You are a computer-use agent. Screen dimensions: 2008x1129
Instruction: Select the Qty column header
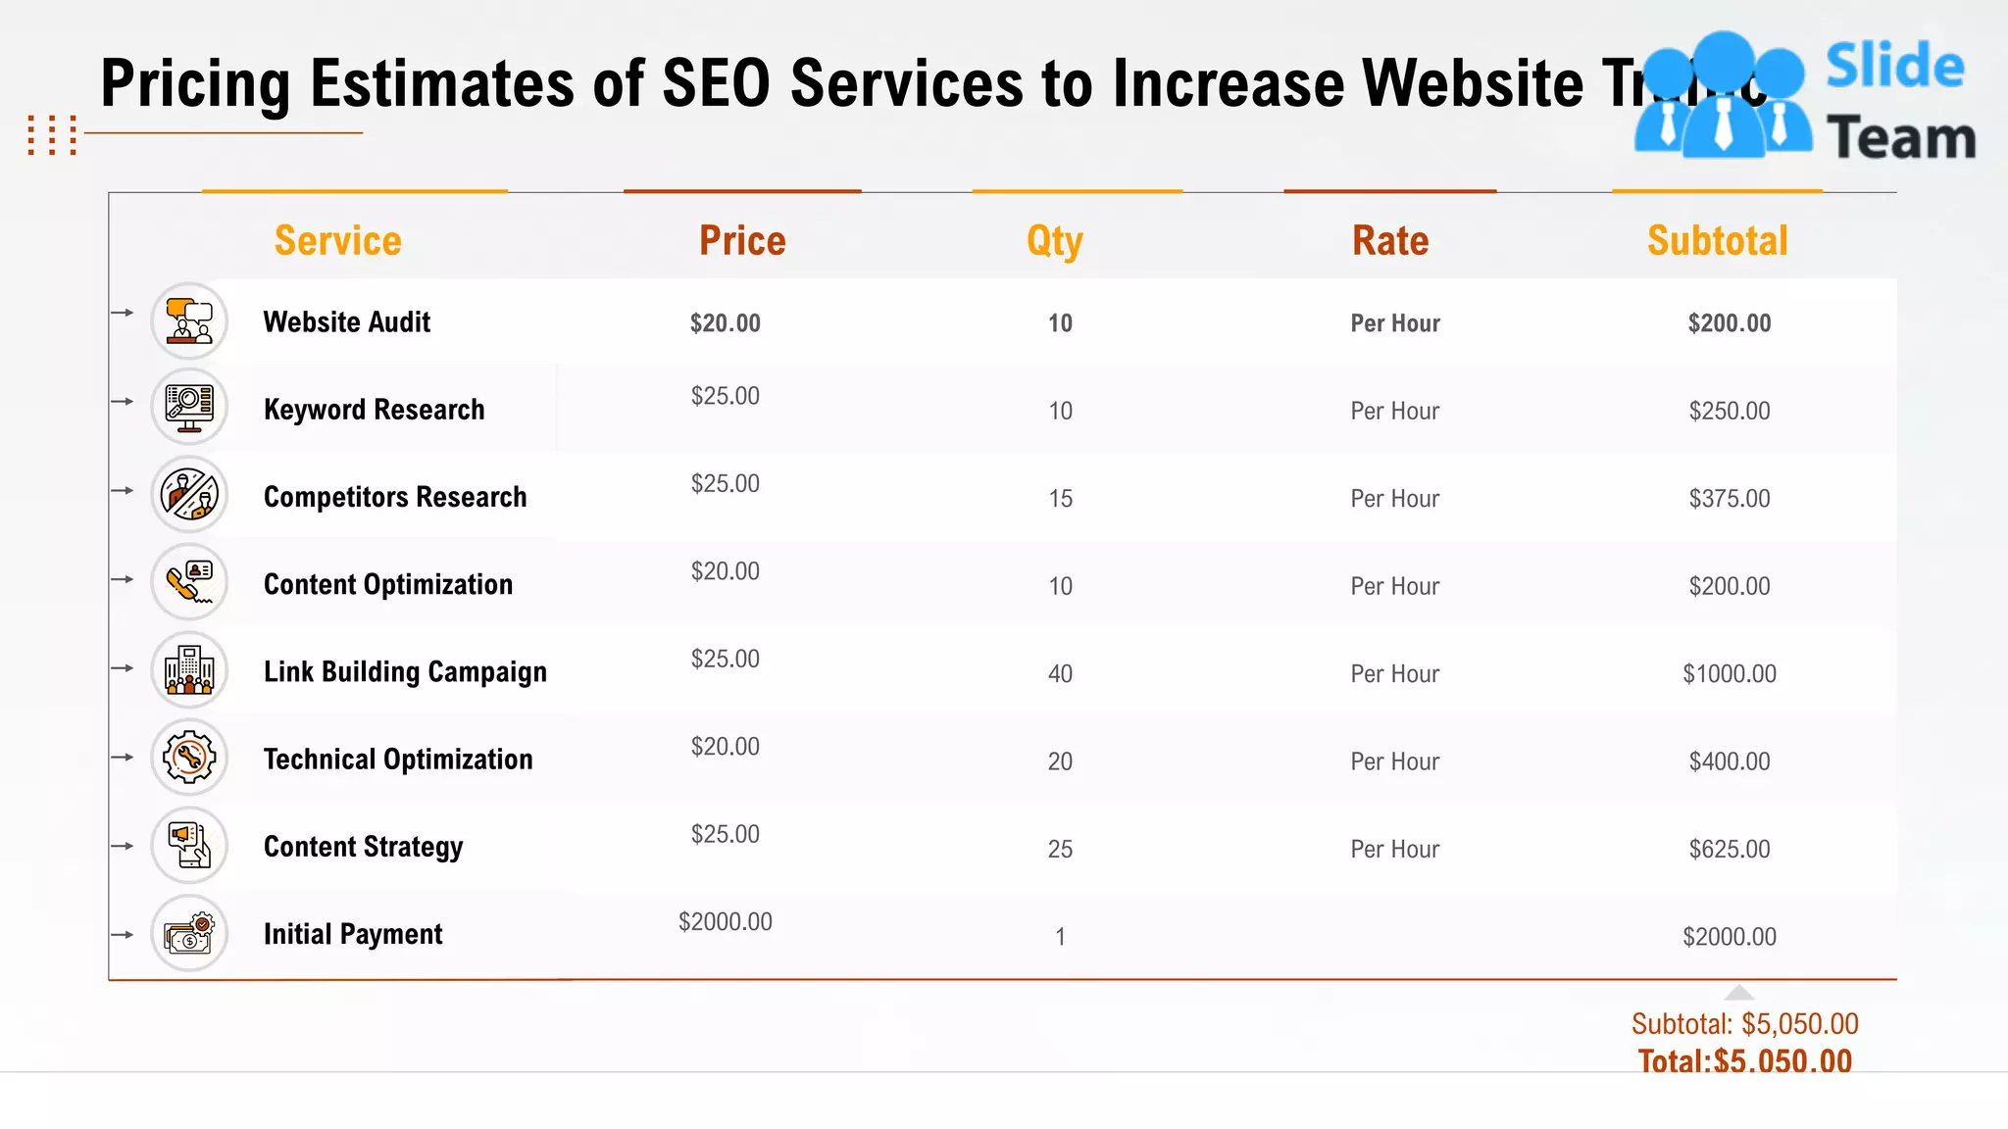[1055, 241]
